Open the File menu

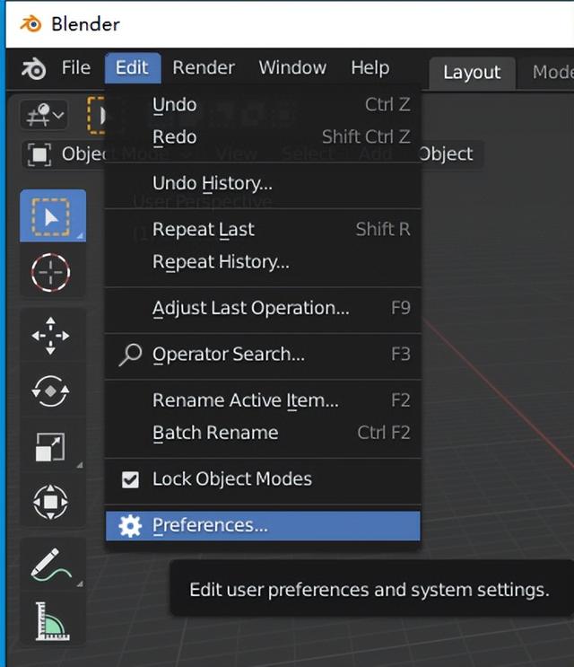(76, 68)
